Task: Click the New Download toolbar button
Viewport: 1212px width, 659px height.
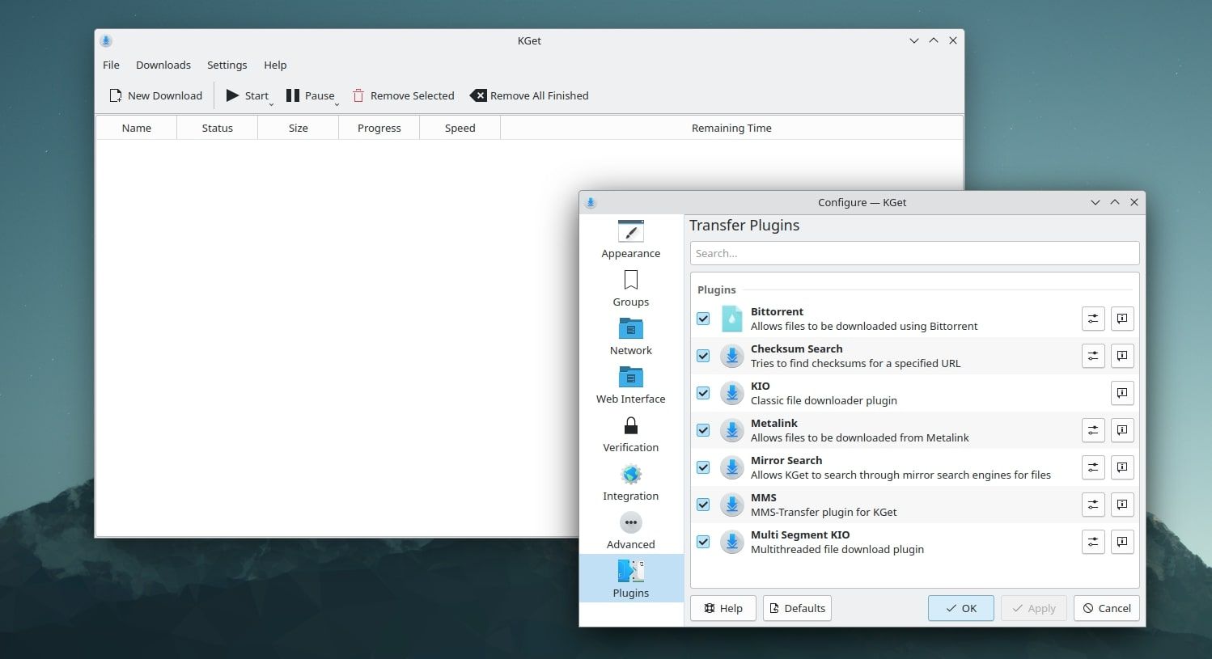Action: pos(155,95)
